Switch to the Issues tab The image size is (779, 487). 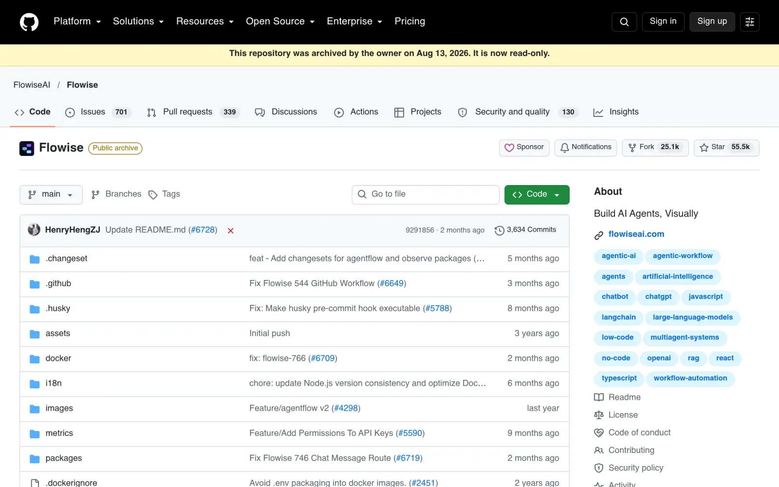98,112
